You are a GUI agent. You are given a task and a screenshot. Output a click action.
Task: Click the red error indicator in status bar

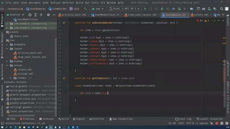[x=217, y=123]
